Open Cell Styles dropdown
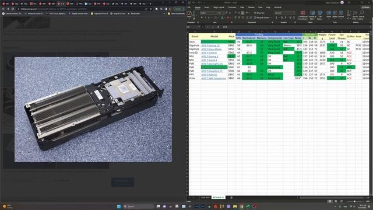This screenshot has width=373, height=210. [320, 15]
